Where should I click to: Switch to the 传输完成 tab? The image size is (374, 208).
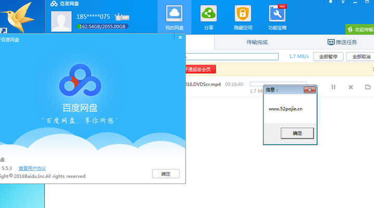(257, 42)
